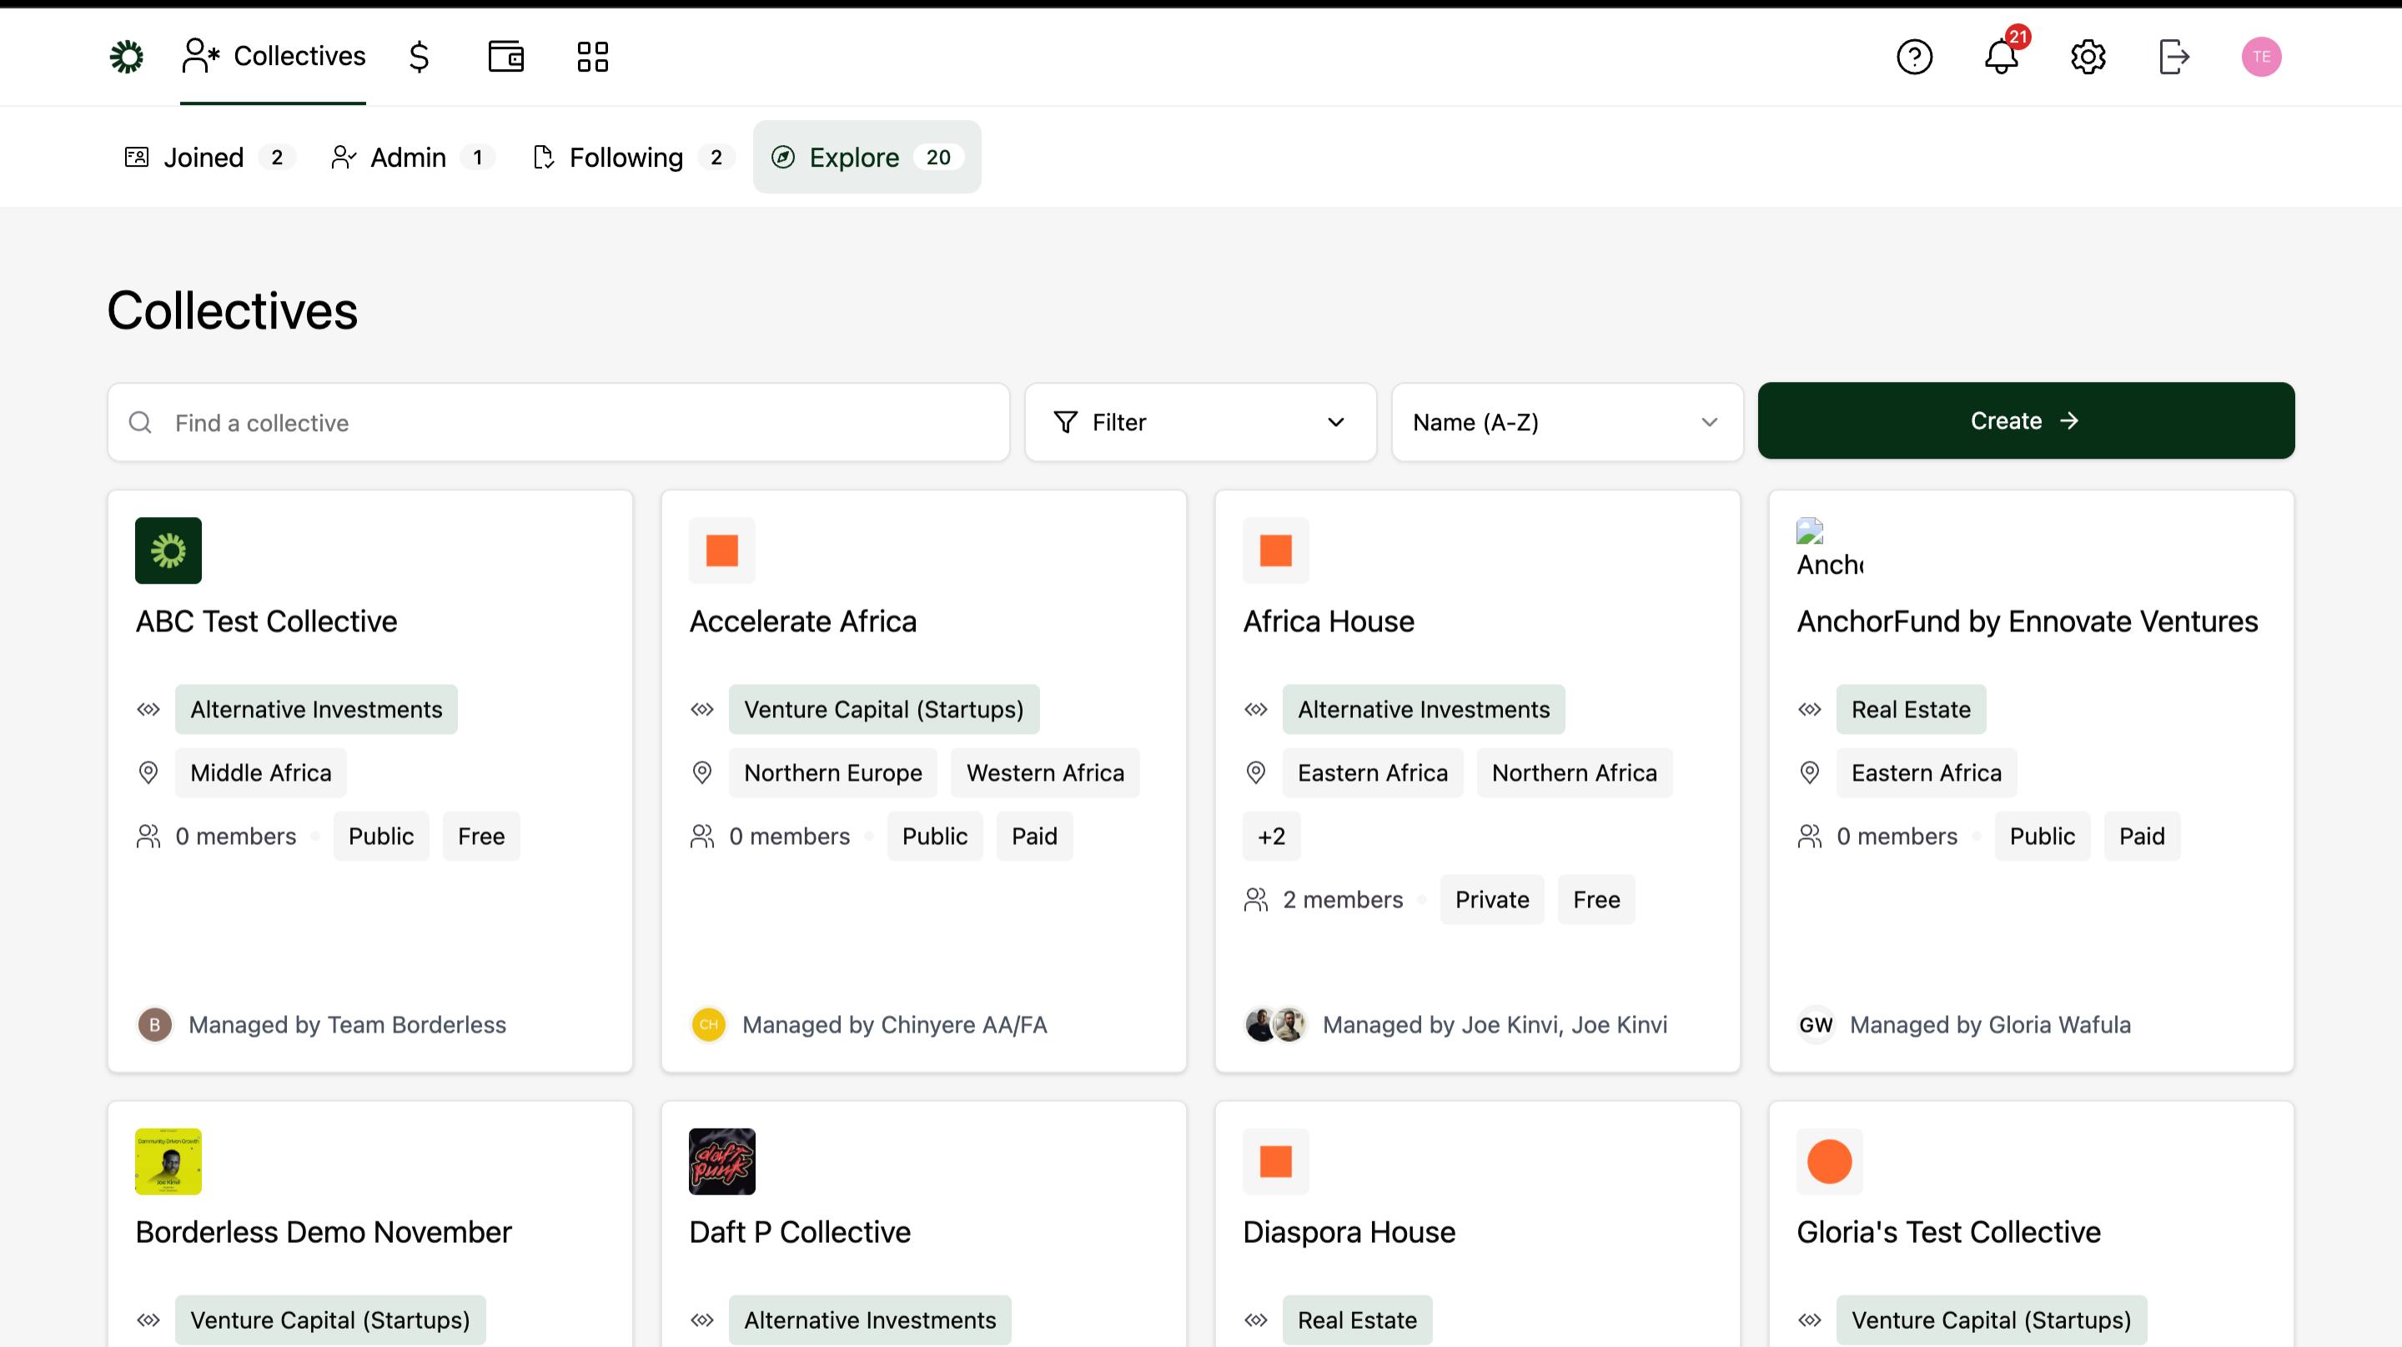Expand the Filter dropdown
This screenshot has width=2402, height=1347.
click(x=1200, y=422)
